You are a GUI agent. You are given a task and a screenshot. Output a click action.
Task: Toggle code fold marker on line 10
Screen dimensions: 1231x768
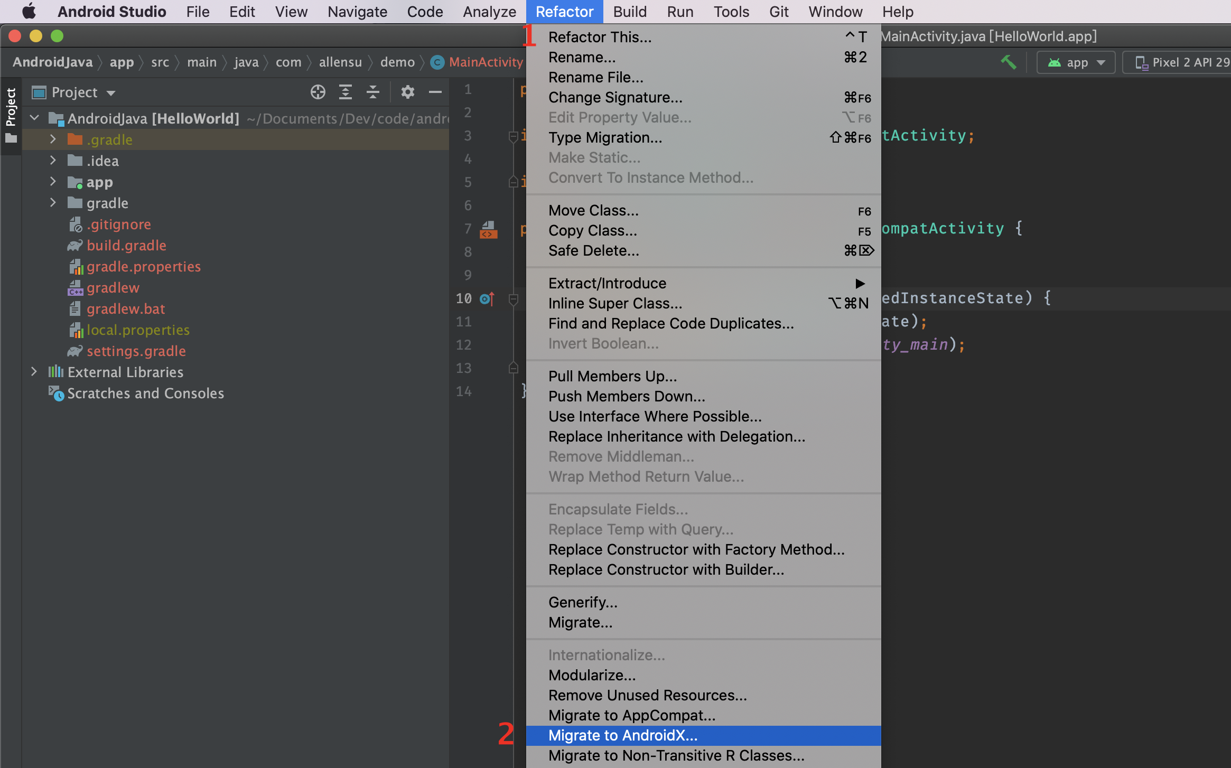(513, 299)
